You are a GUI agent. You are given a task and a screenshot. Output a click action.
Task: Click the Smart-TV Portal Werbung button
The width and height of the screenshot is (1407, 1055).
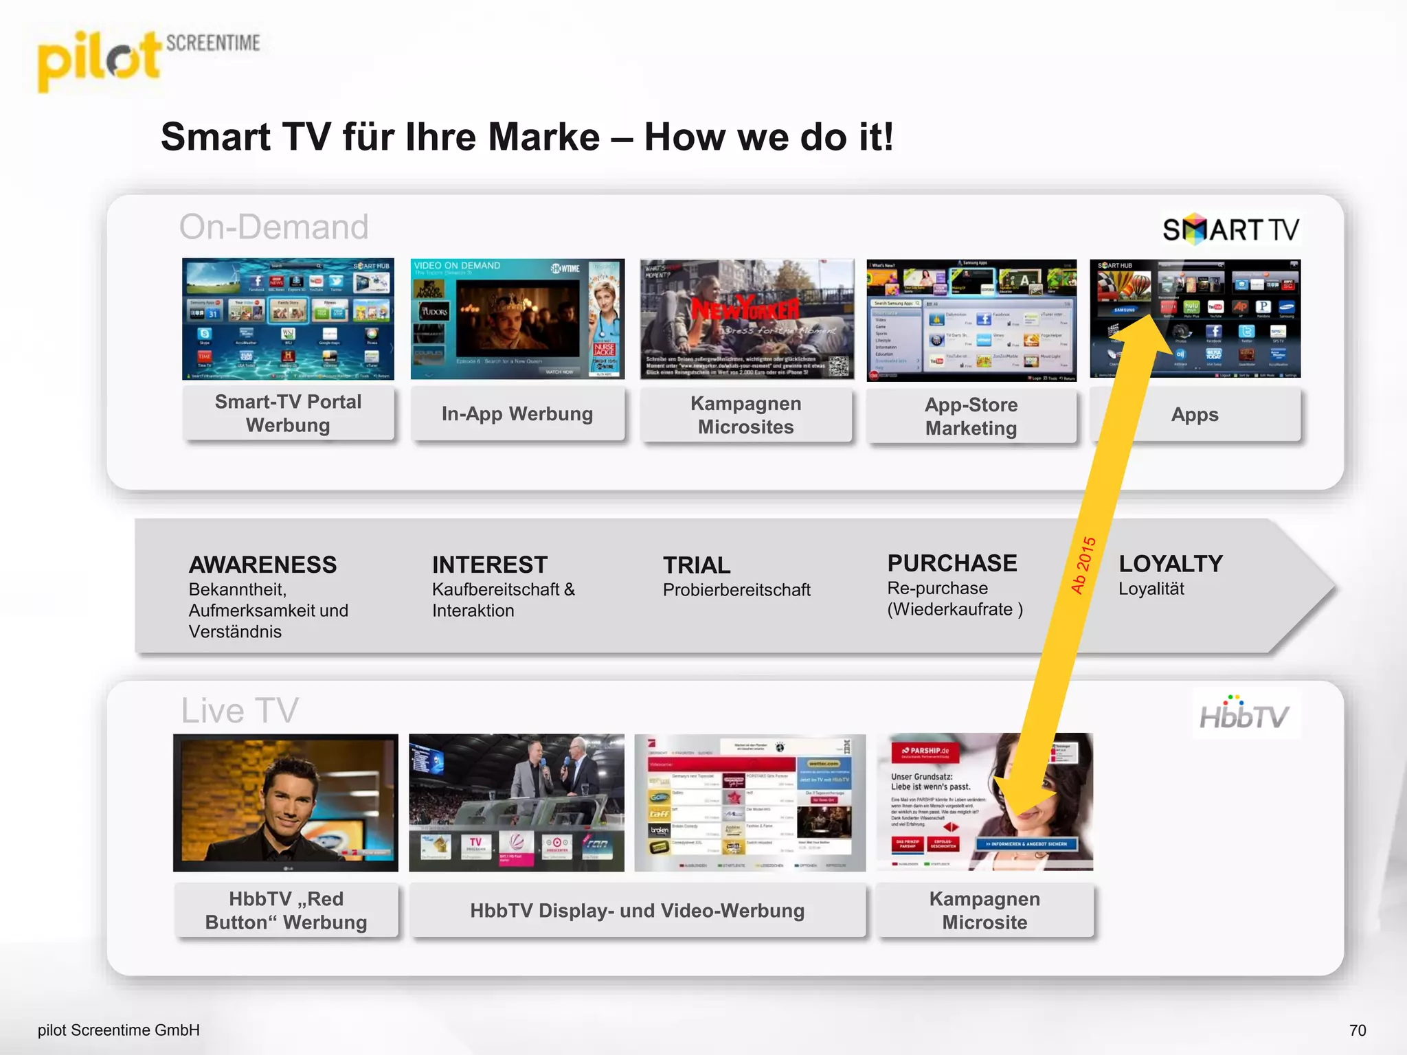(288, 413)
